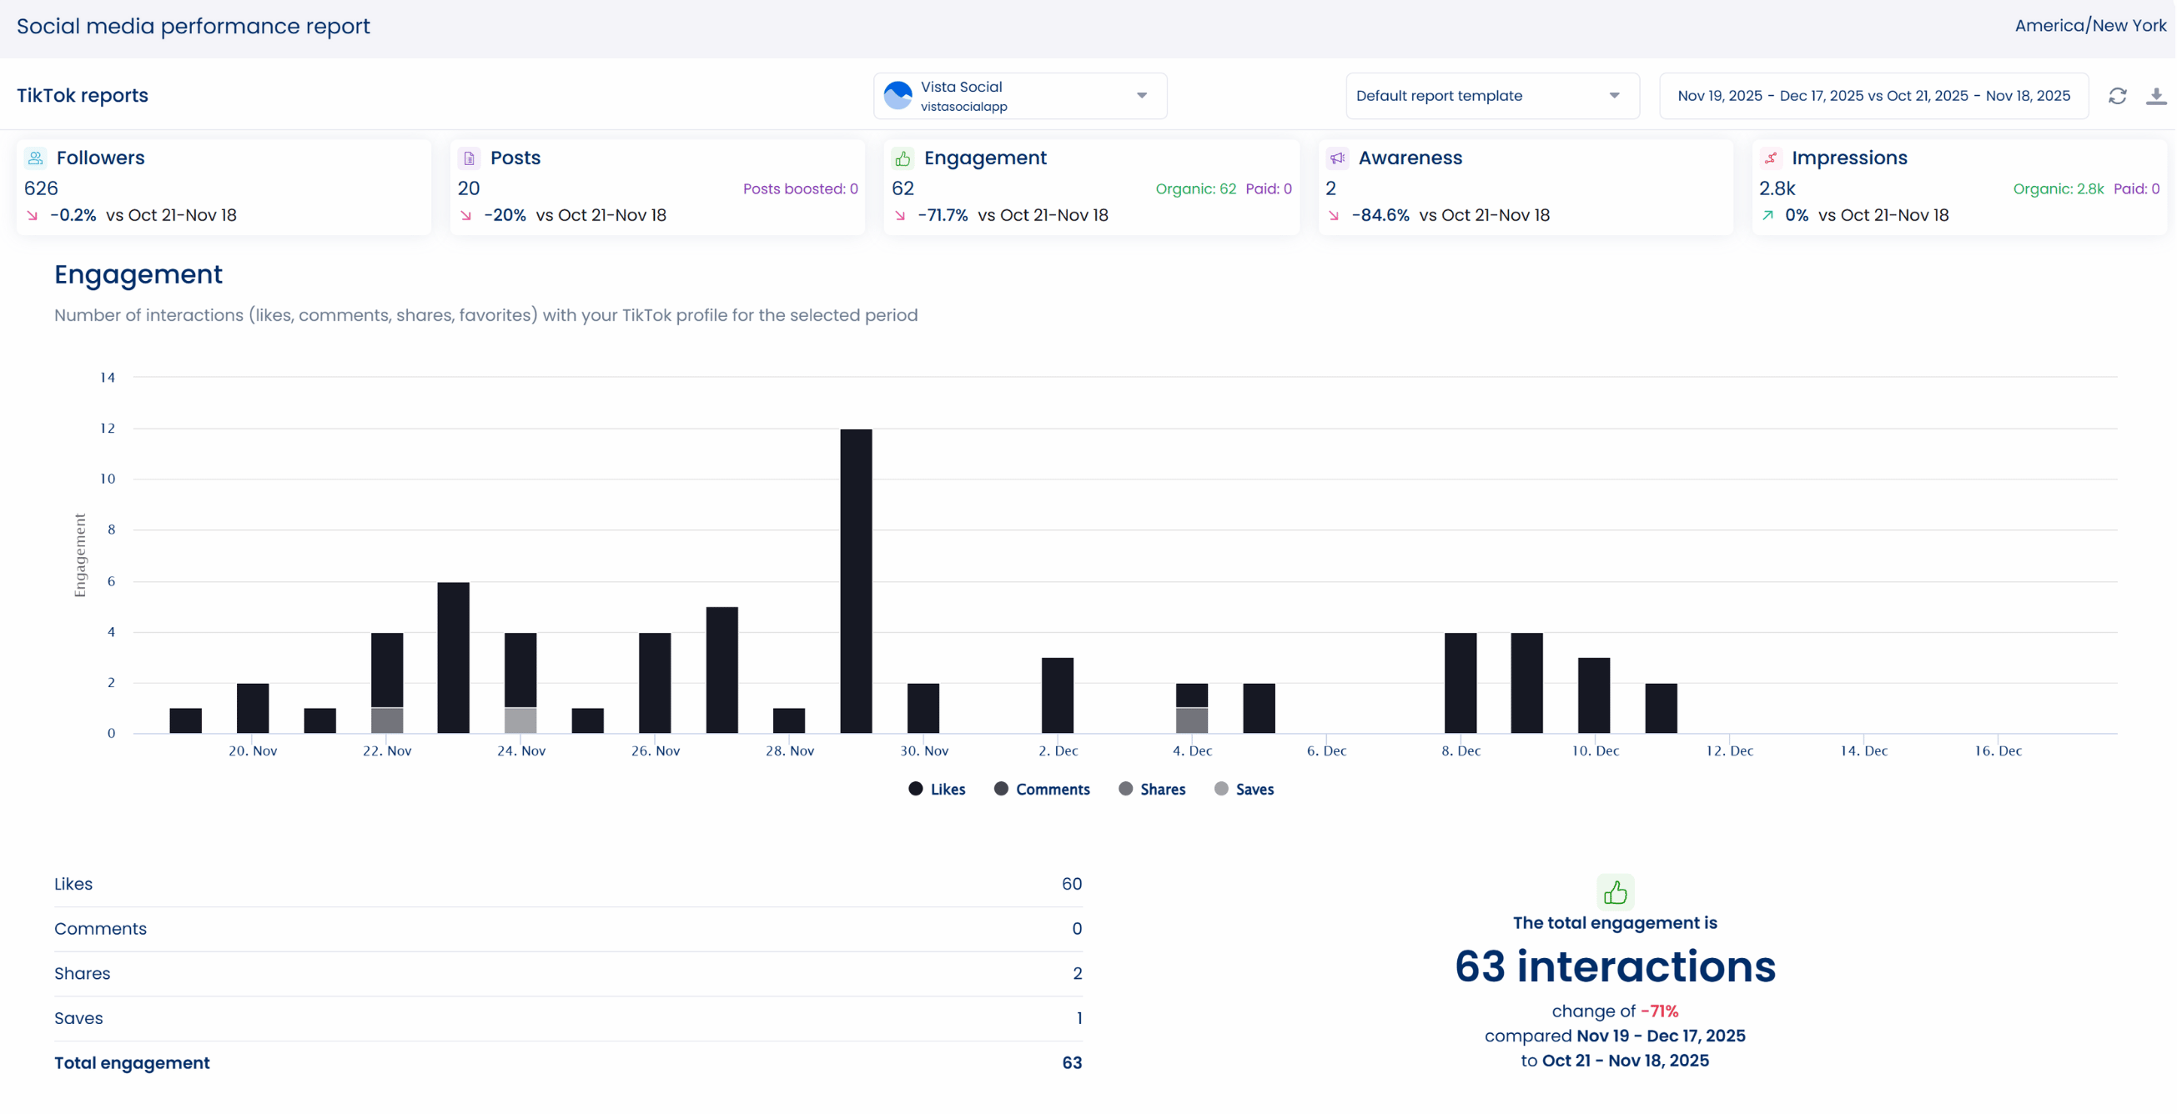Image resolution: width=2177 pixels, height=1114 pixels.
Task: Toggle the Likes series in chart legend
Action: pos(938,789)
